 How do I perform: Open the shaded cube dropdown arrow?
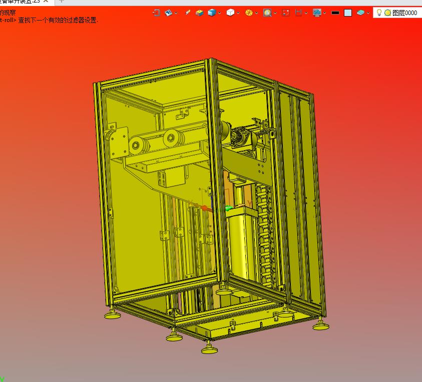pos(220,13)
